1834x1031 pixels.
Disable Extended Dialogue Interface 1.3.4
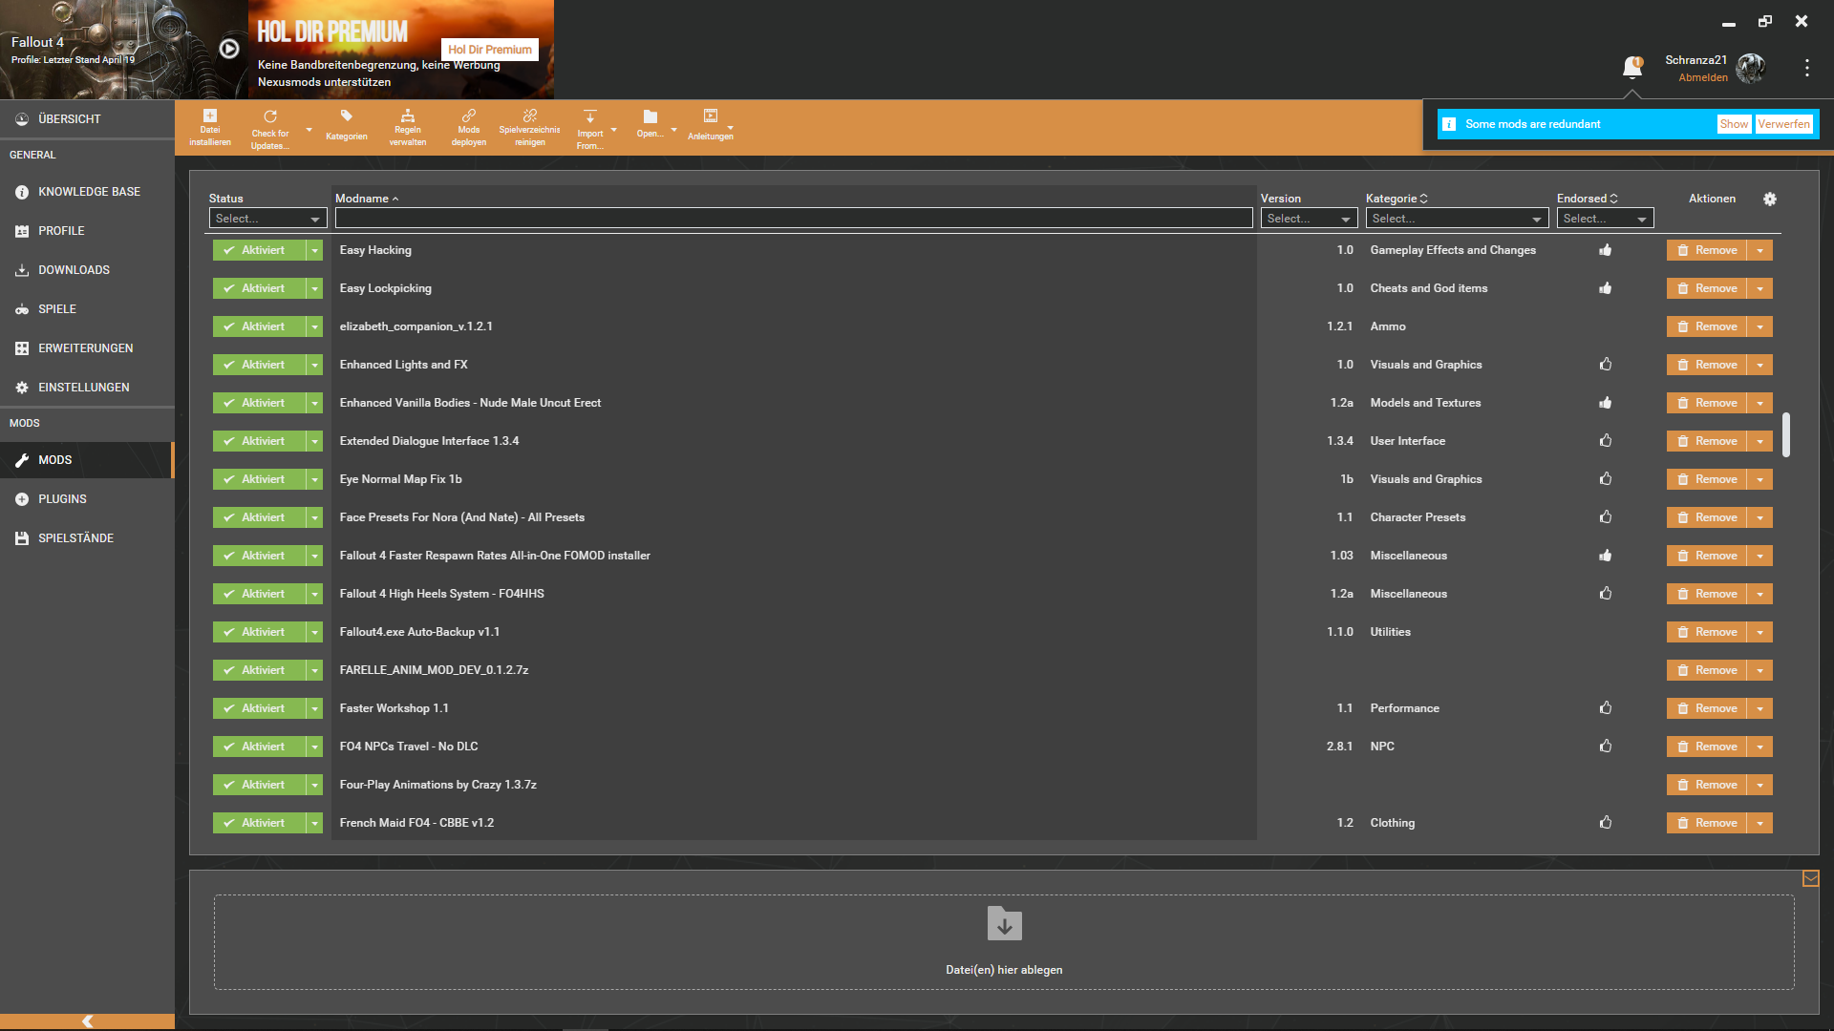259,441
